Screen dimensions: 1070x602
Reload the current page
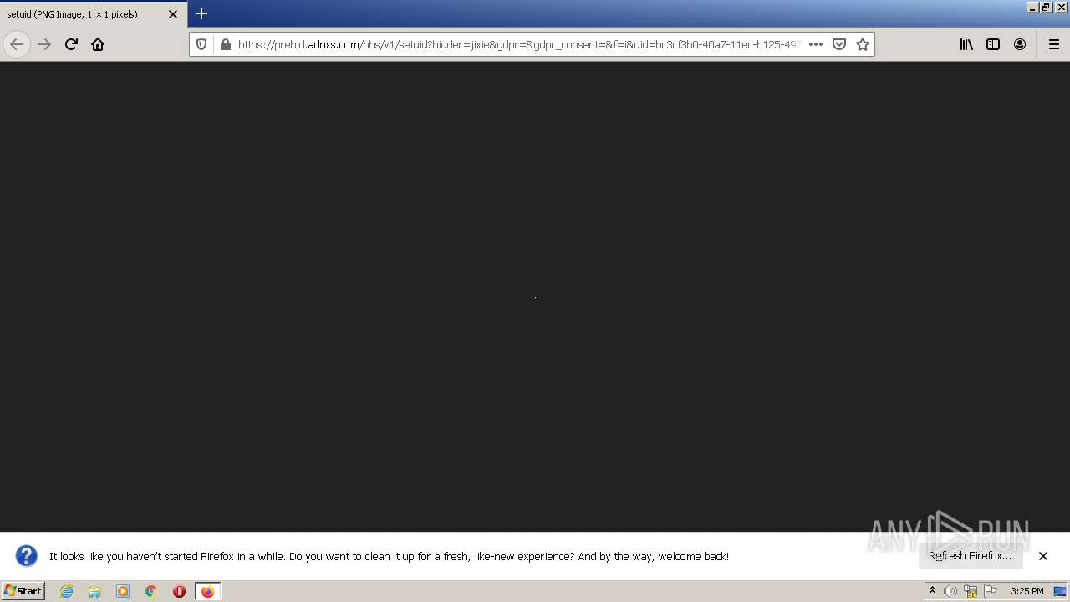tap(71, 44)
